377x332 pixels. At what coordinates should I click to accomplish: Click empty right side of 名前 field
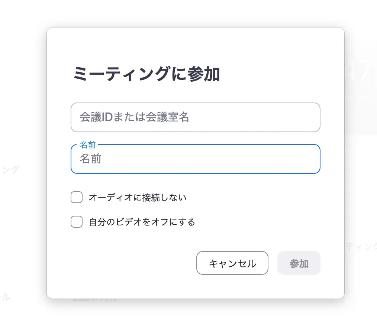pos(252,159)
